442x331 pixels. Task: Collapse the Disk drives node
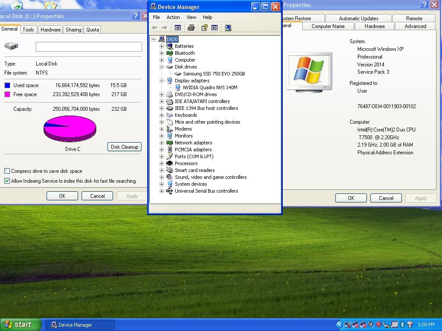click(161, 67)
